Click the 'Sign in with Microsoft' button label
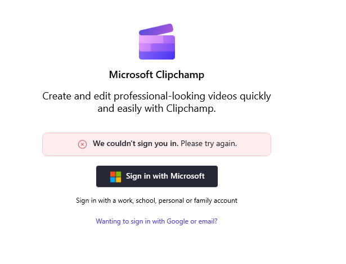The height and width of the screenshot is (264, 346). pyautogui.click(x=165, y=176)
